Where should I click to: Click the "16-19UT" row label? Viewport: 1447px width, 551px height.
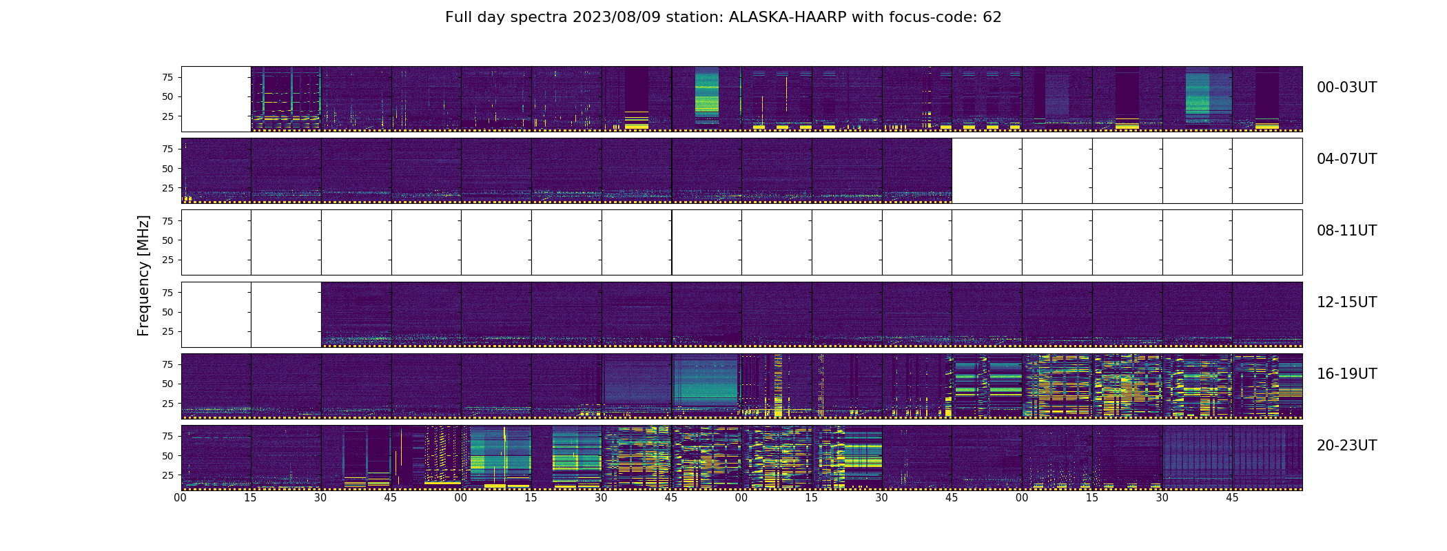point(1346,374)
